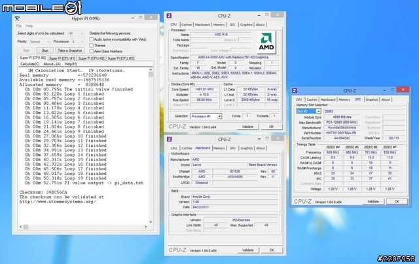Open About tab in the SPD CPU-Z window
The height and width of the screenshot is (264, 419).
(x=386, y=100)
